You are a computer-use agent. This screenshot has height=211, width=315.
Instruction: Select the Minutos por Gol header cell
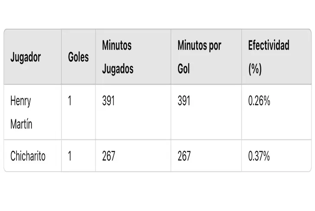[199, 57]
